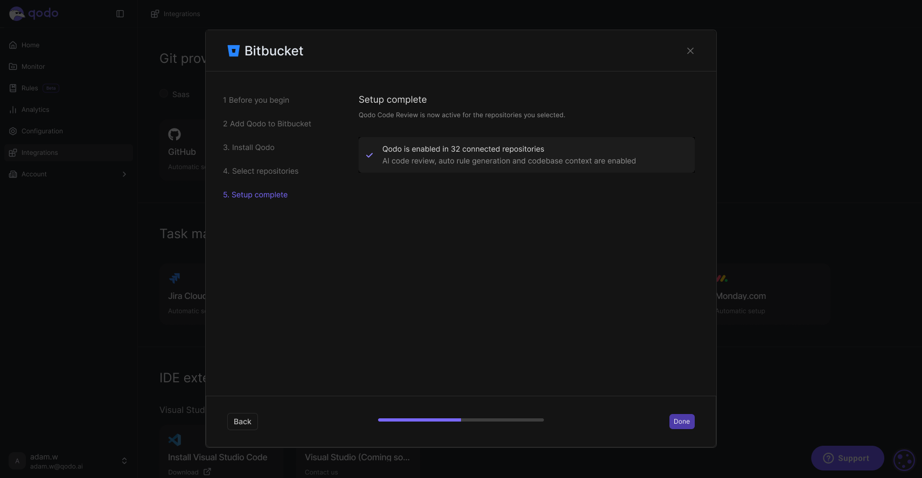This screenshot has height=478, width=922.
Task: Click the adam.w@qodo.ai email text
Action: click(57, 466)
